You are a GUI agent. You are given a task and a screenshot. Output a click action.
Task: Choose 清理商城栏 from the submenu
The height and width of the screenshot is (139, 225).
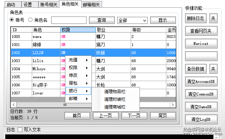coord(116,107)
